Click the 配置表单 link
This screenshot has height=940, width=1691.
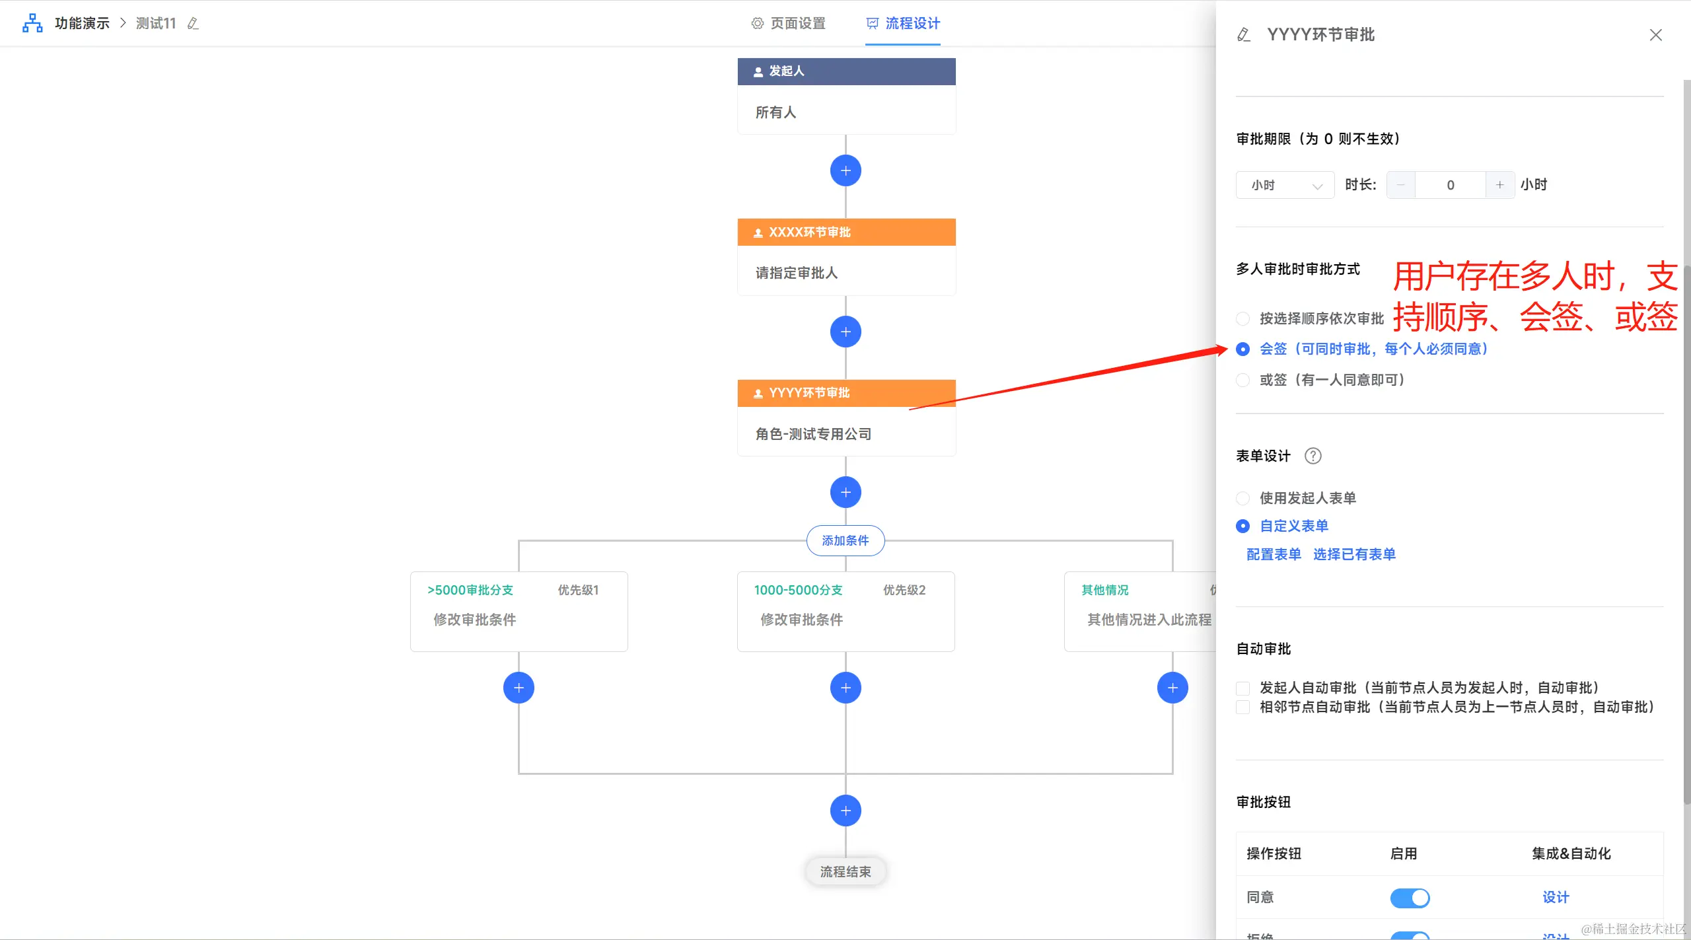coord(1274,554)
